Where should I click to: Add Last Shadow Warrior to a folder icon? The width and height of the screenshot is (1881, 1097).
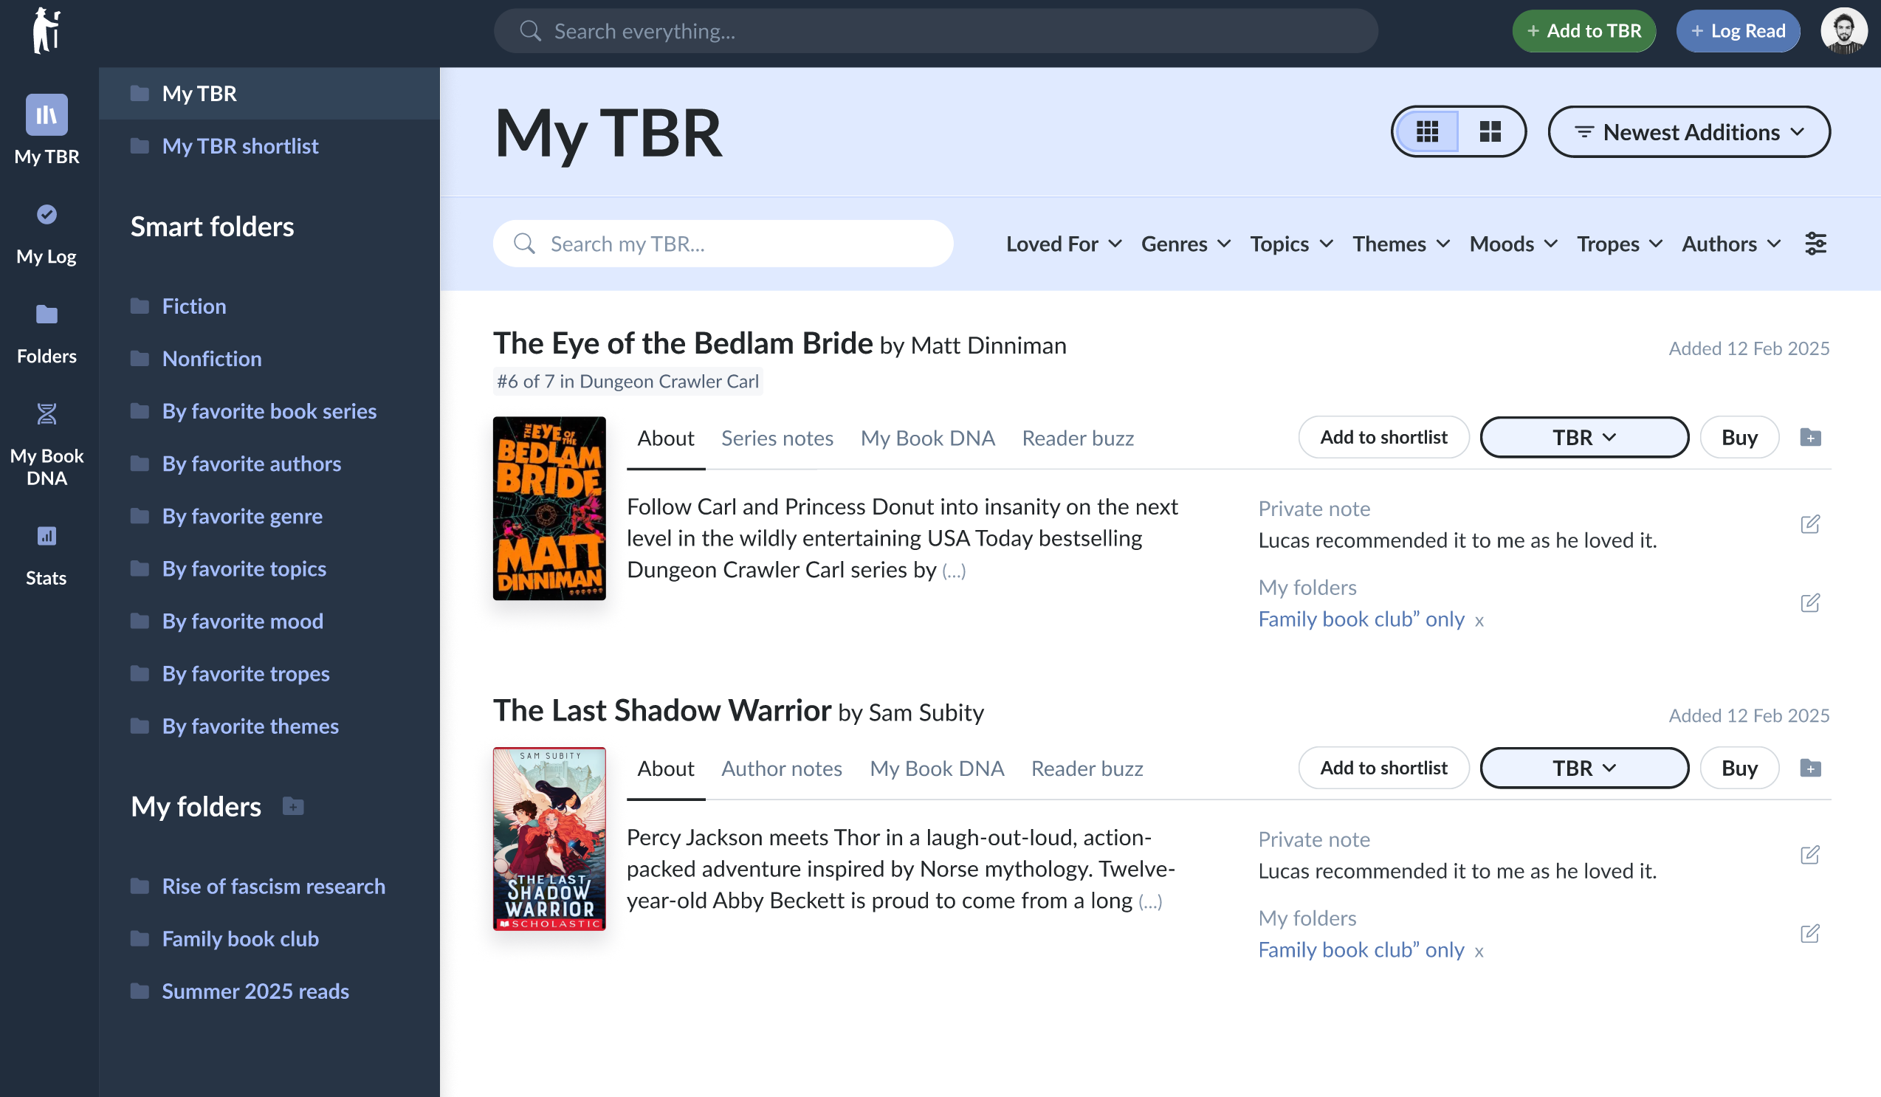1810,768
